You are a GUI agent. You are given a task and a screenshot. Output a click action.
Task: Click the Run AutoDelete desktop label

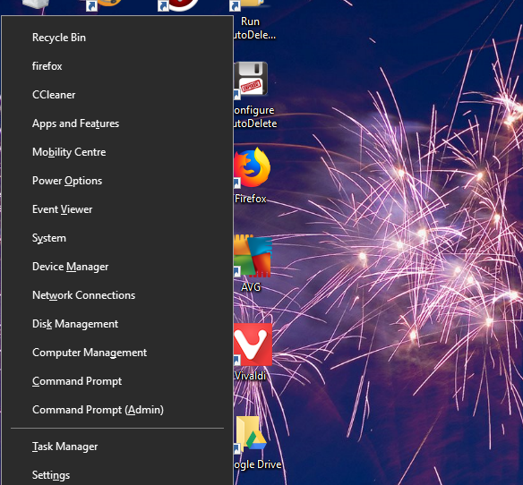tap(254, 29)
